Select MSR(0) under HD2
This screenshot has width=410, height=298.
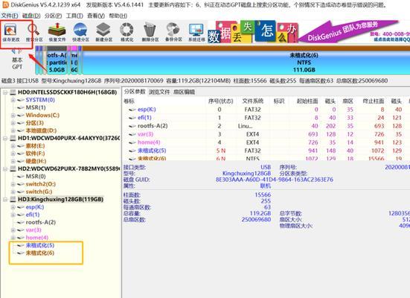coord(36,177)
